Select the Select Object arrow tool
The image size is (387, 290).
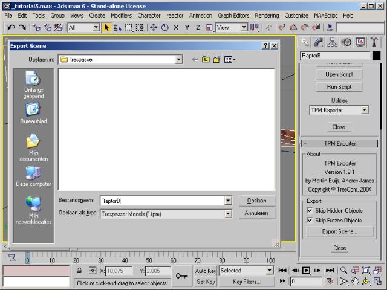107,27
